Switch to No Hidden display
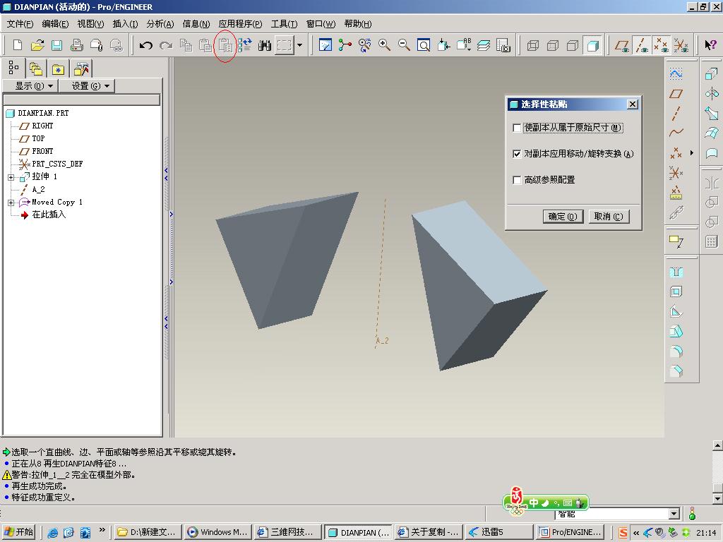This screenshot has width=723, height=542. pyautogui.click(x=573, y=45)
